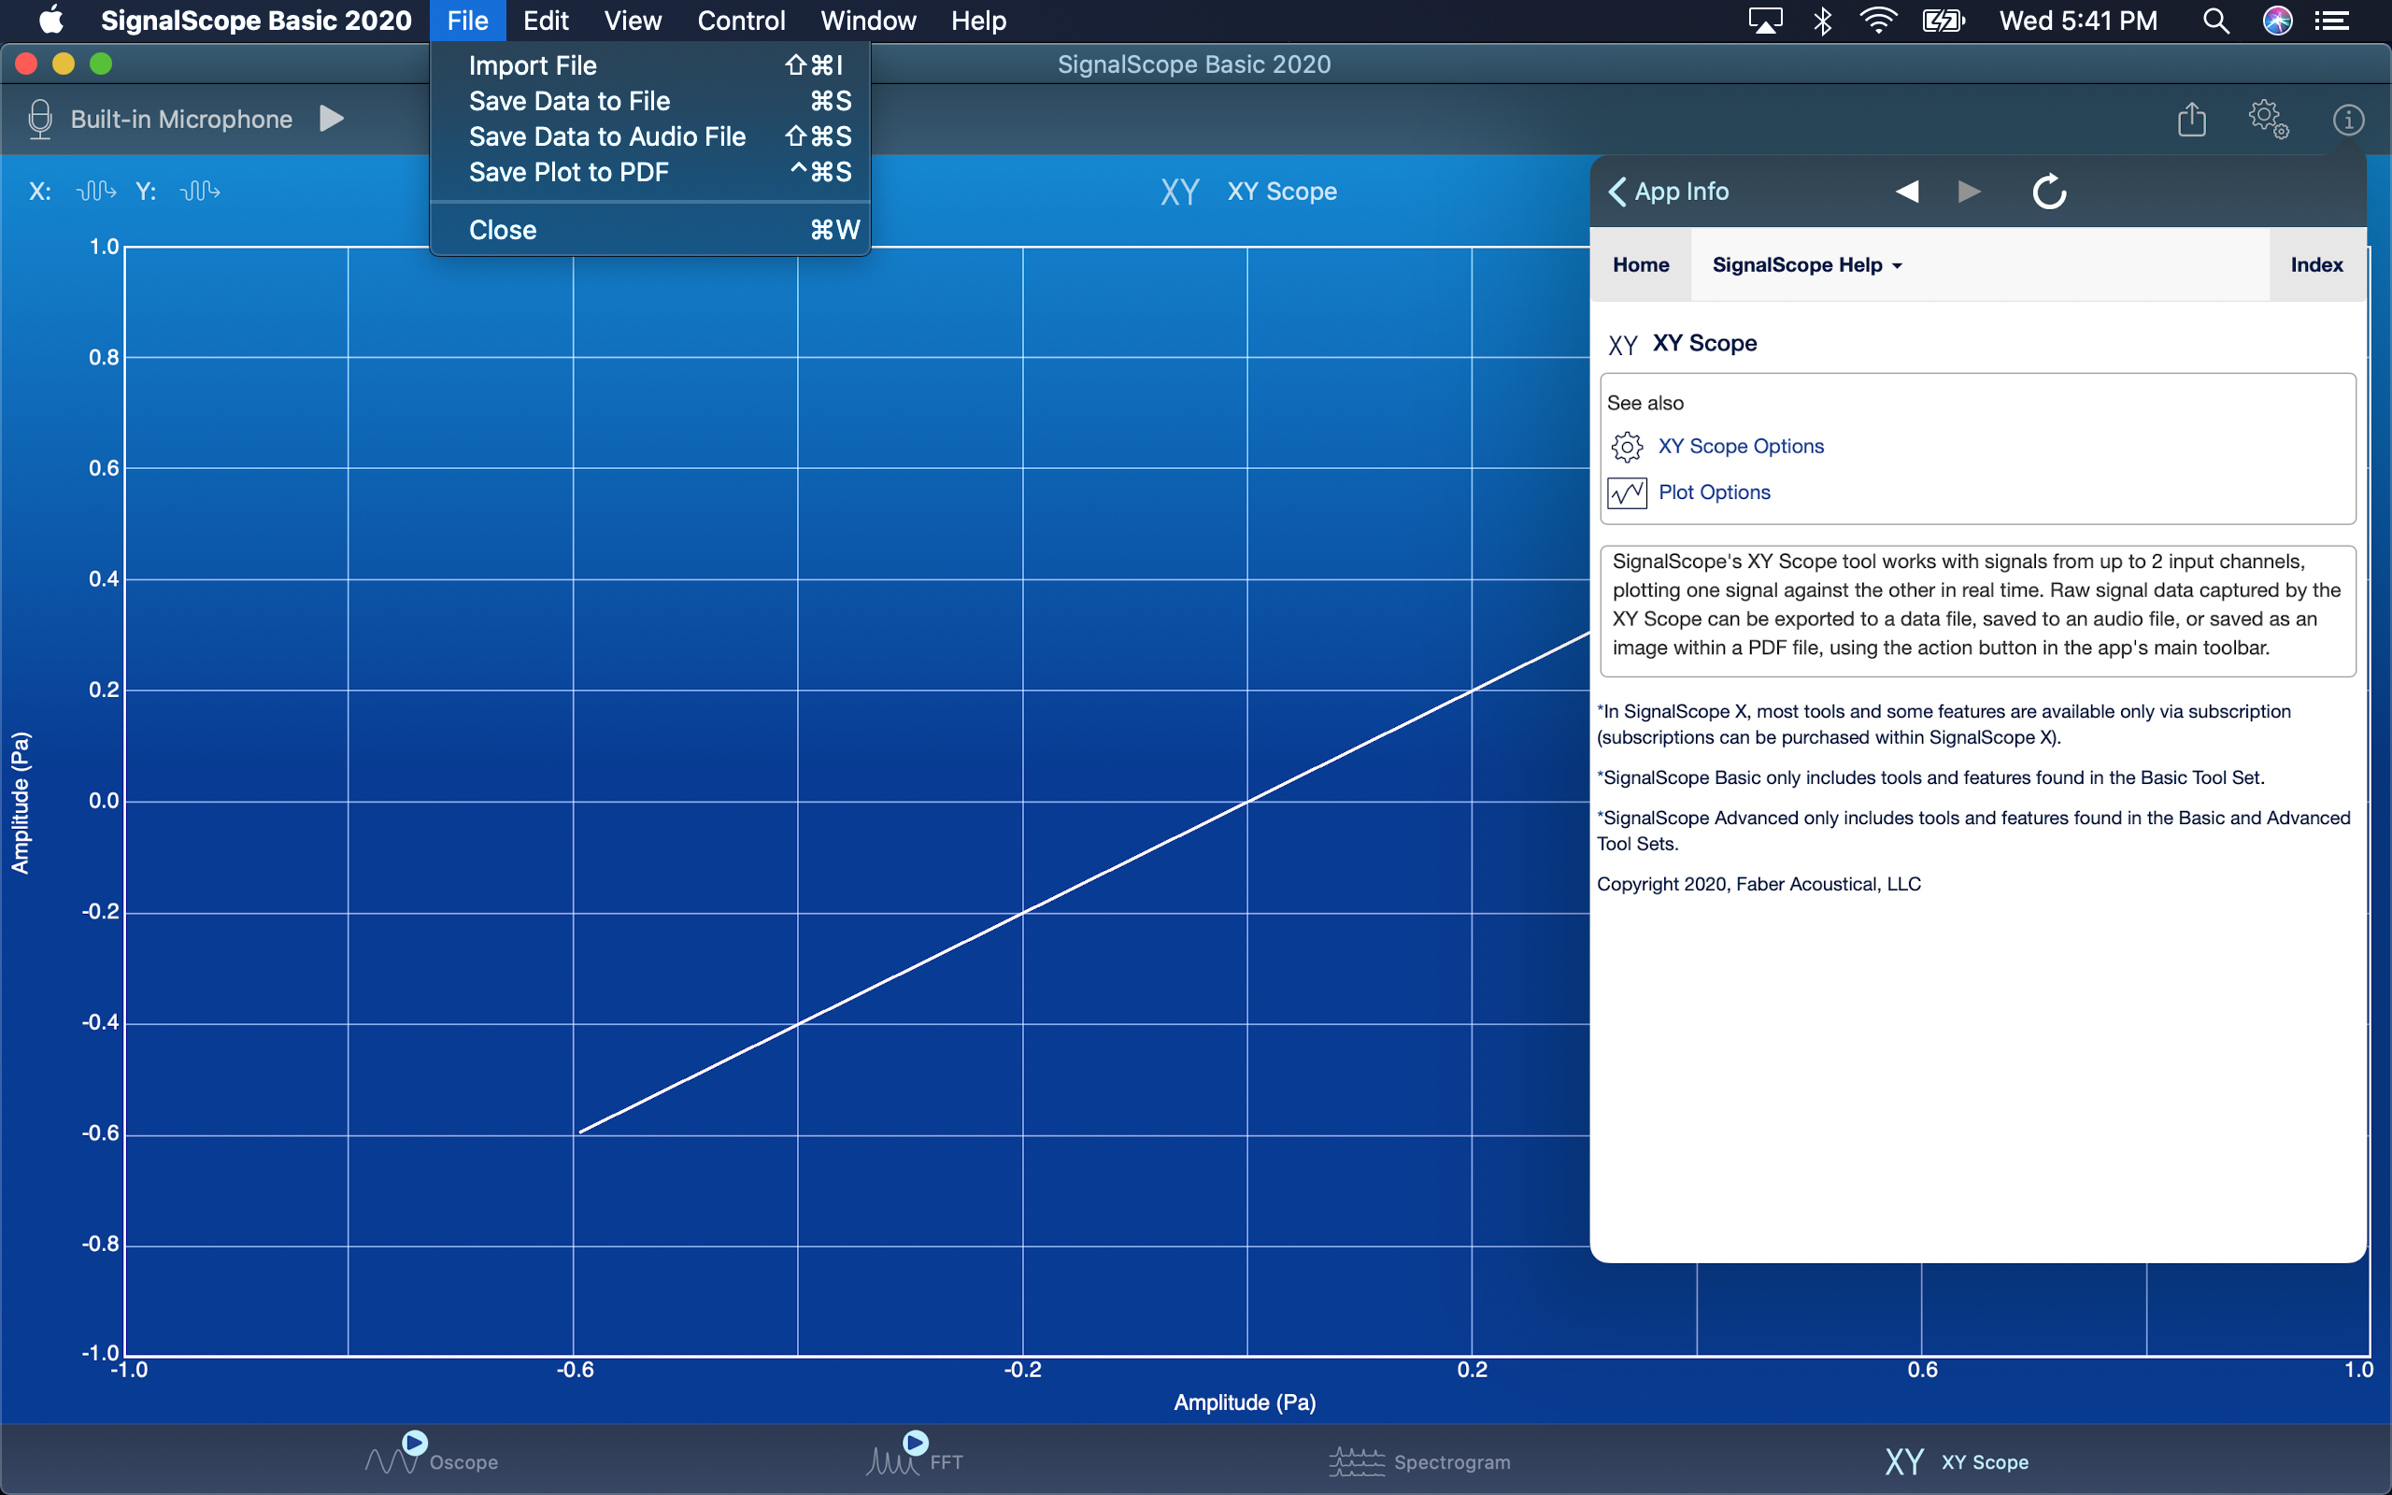Viewport: 2392px width, 1495px height.
Task: Click the gear icon beside XY Scope Options
Action: coord(1627,447)
